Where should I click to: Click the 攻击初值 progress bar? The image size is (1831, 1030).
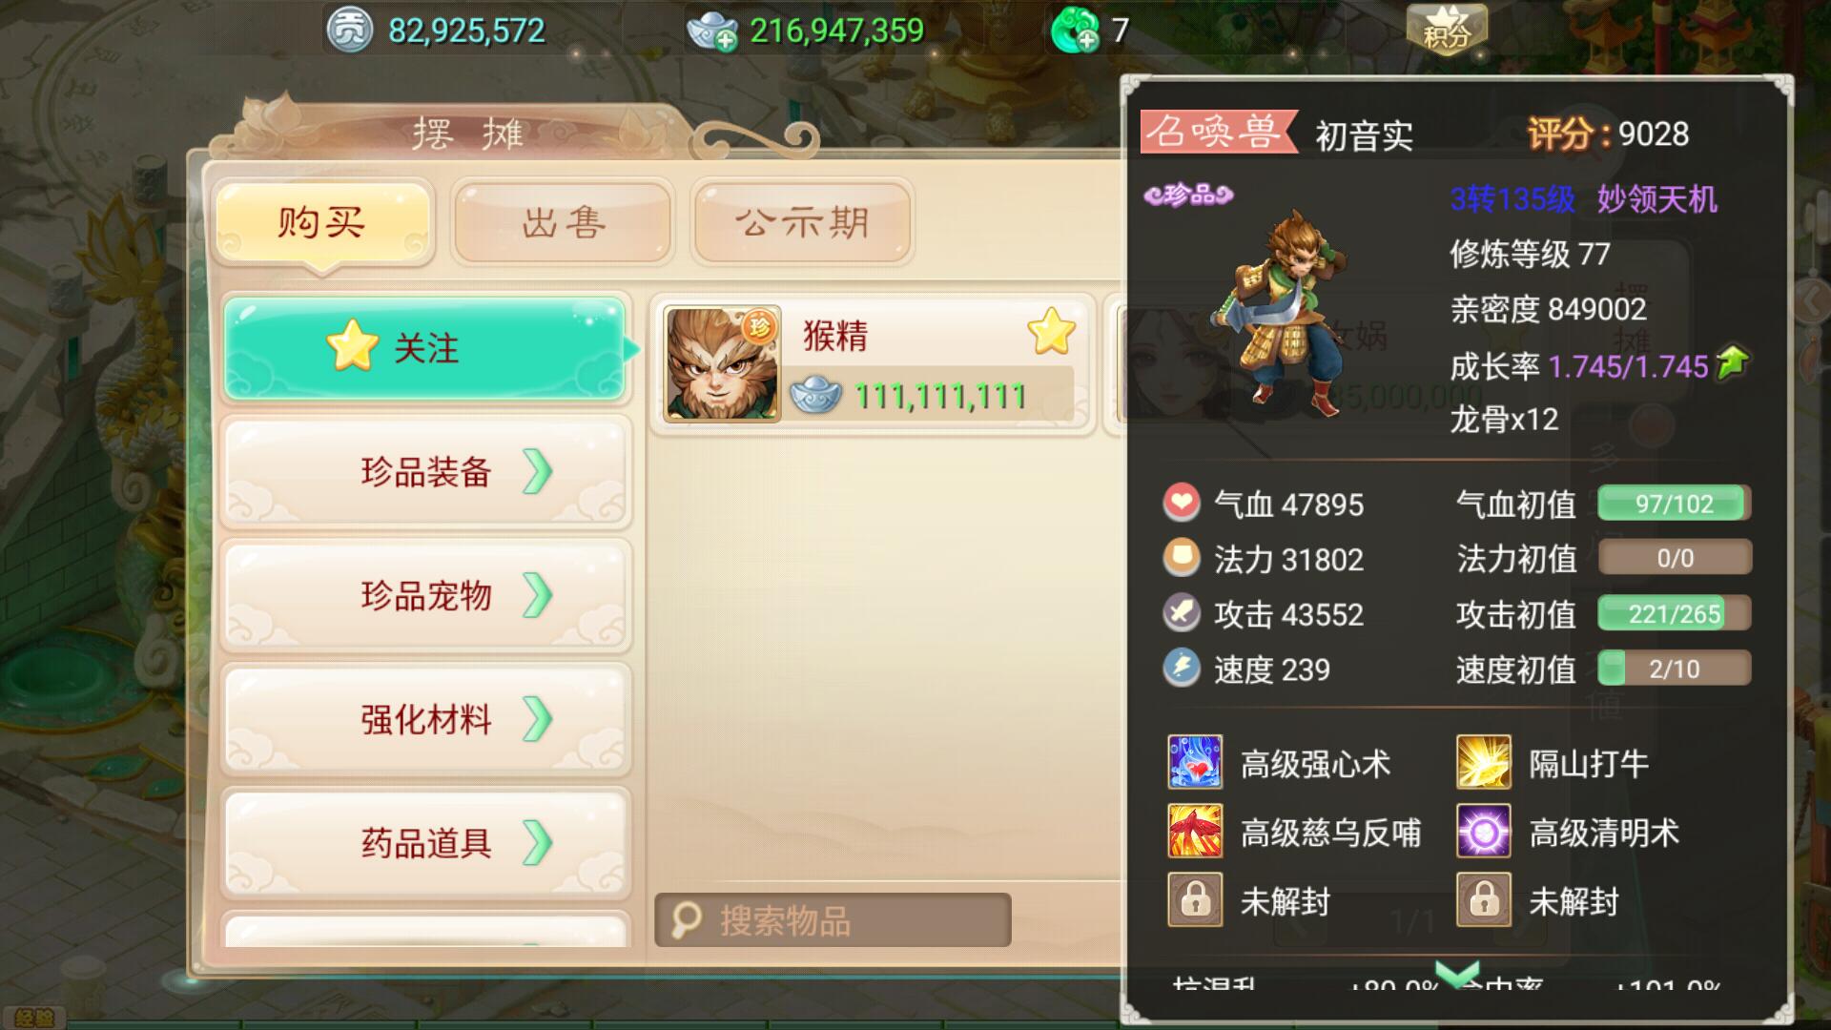pos(1675,613)
